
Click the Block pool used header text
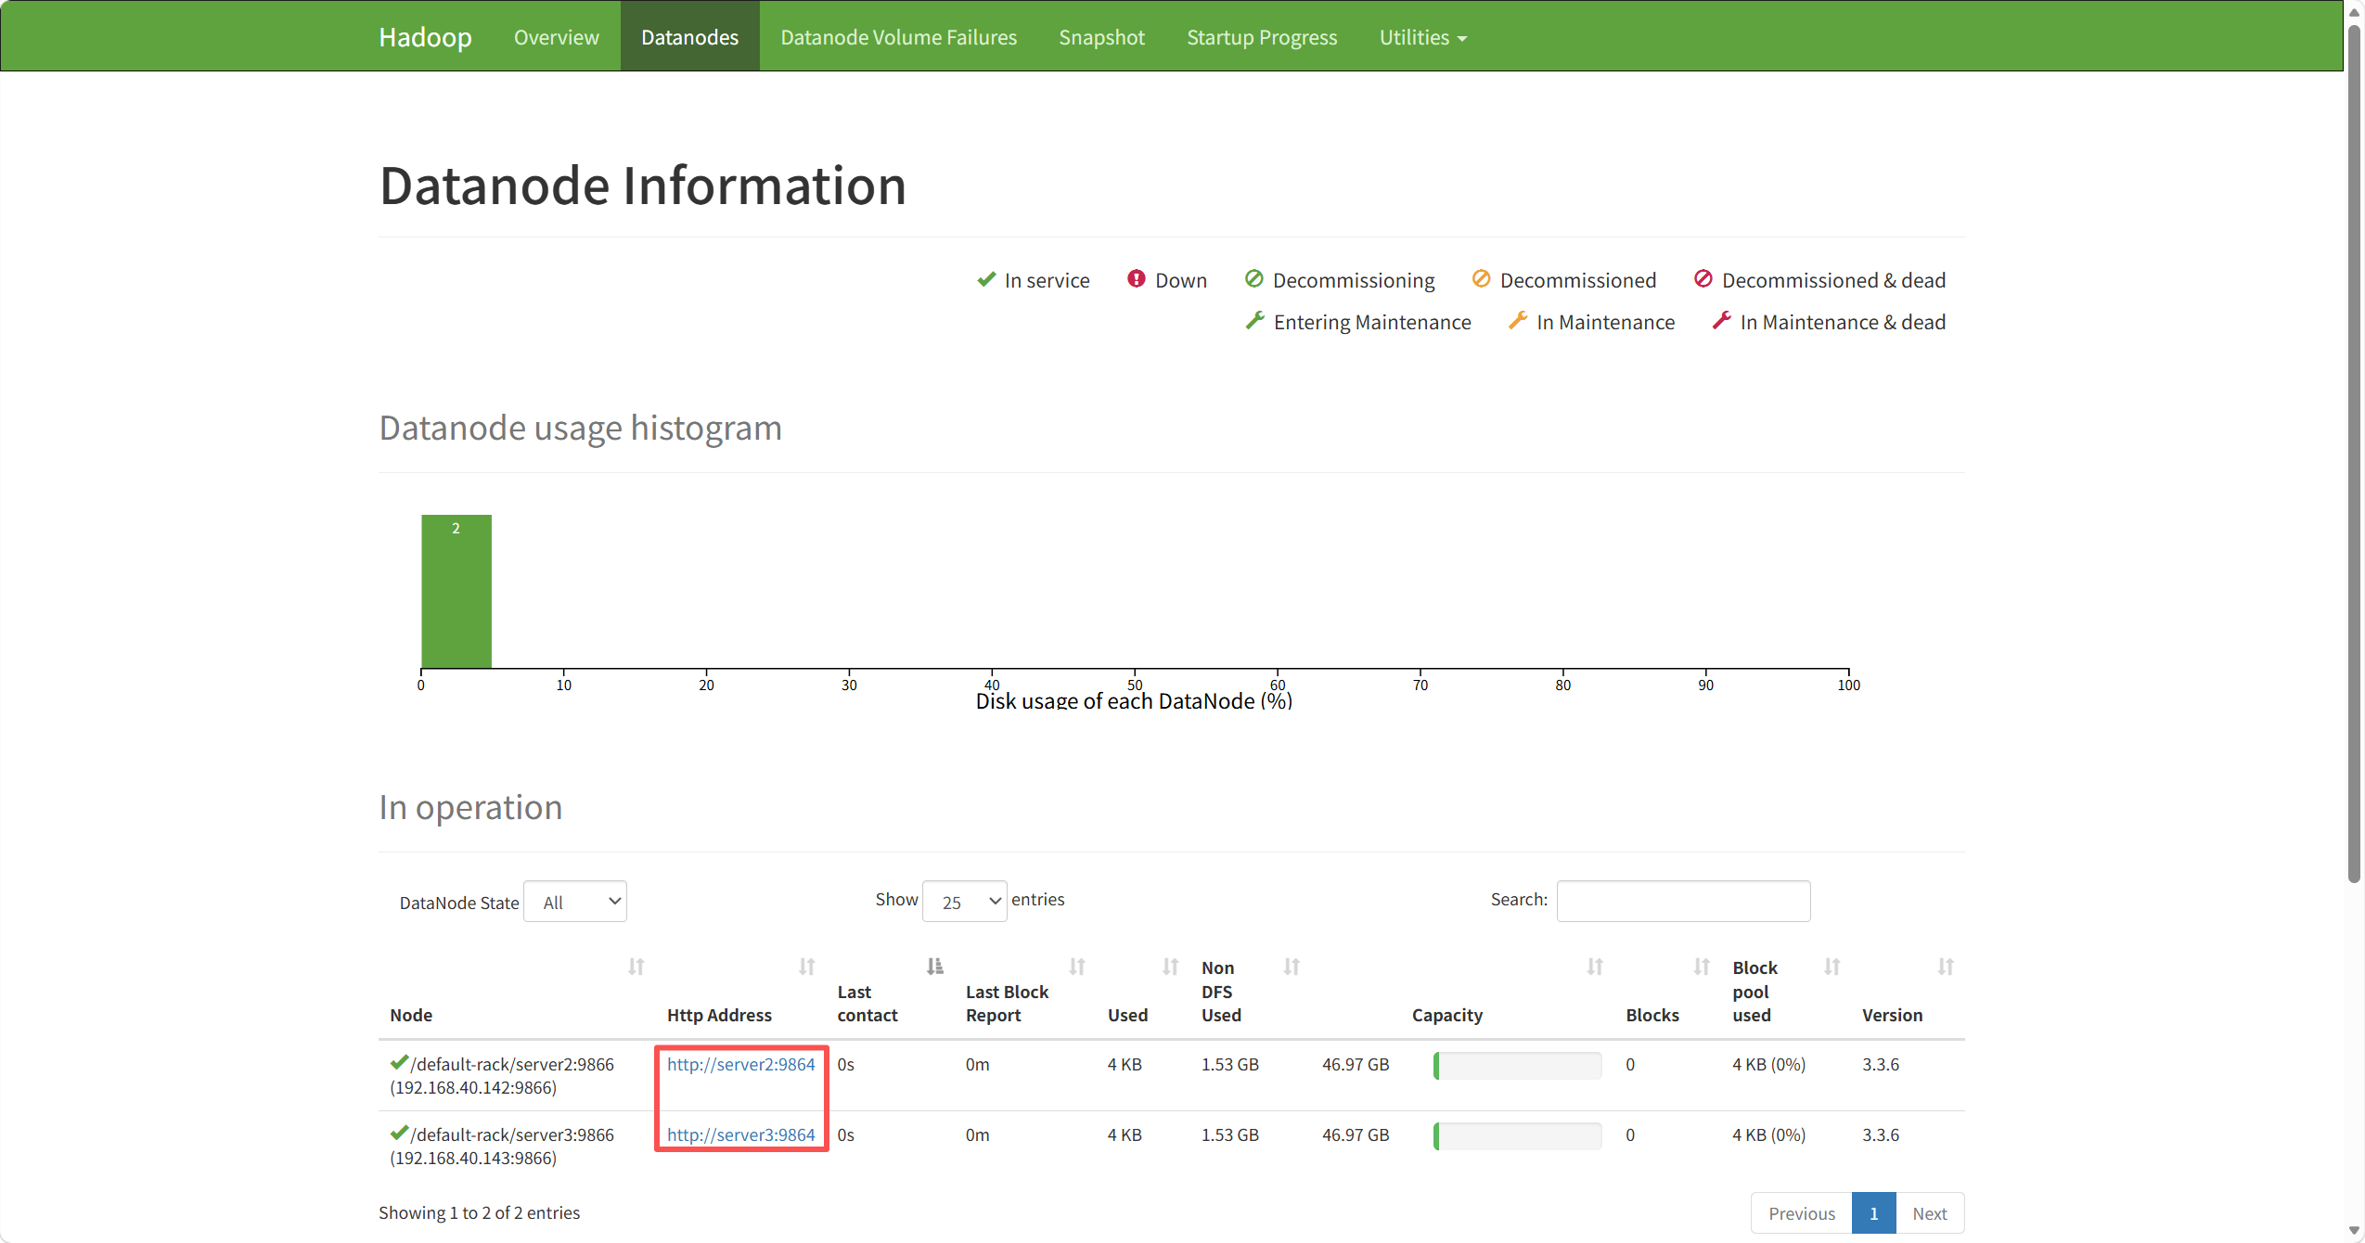coord(1754,992)
